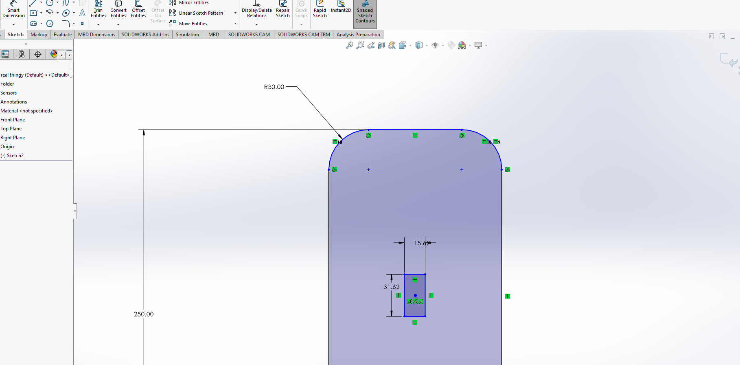Click the Section View icon

coord(381,46)
